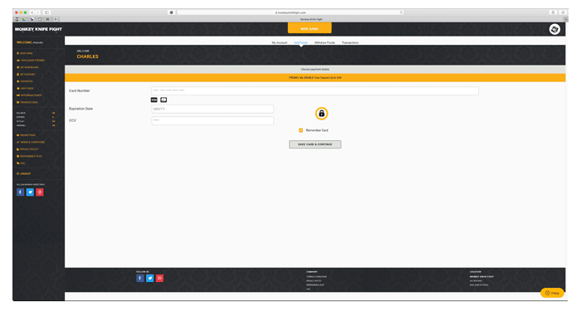Click the privacy shield icon by the address bar

click(x=171, y=12)
